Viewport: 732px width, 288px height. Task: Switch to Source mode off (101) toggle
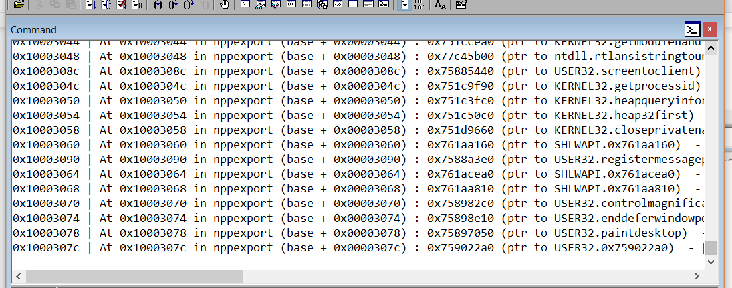pyautogui.click(x=419, y=5)
